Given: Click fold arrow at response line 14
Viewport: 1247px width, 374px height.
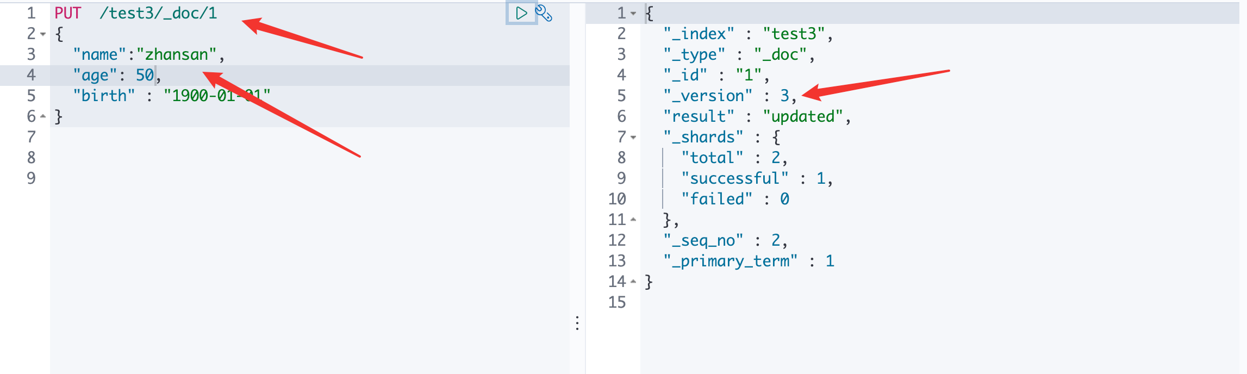Looking at the screenshot, I should click(x=633, y=282).
